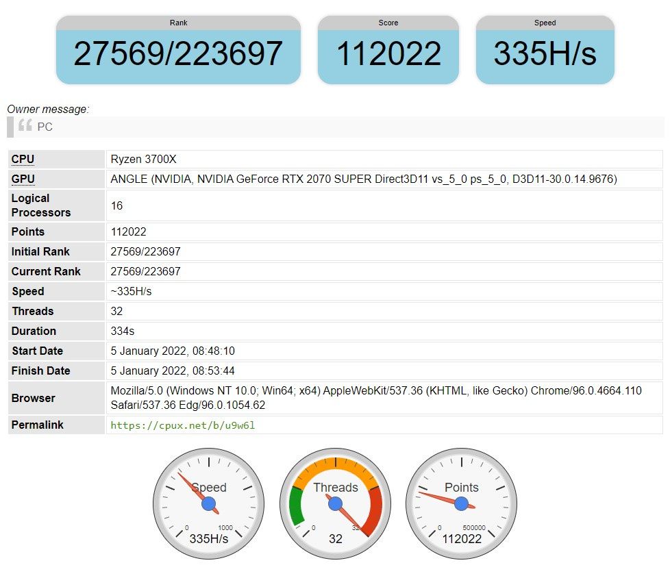Click the Current Rank value cell
This screenshot has width=670, height=565.
[x=384, y=271]
